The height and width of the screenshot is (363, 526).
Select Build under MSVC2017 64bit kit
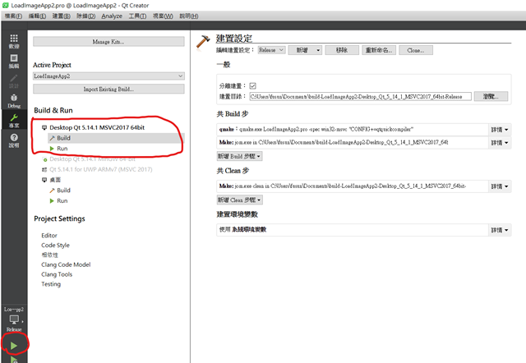(x=64, y=138)
